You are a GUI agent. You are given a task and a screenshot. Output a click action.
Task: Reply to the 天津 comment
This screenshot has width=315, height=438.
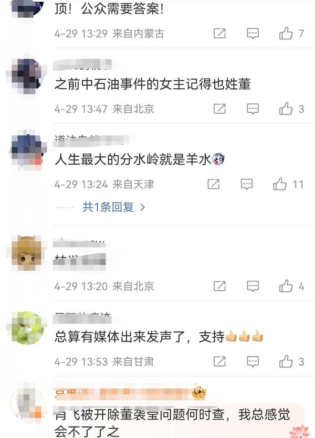point(247,184)
